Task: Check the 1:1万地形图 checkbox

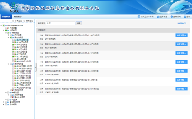Action: [13, 59]
